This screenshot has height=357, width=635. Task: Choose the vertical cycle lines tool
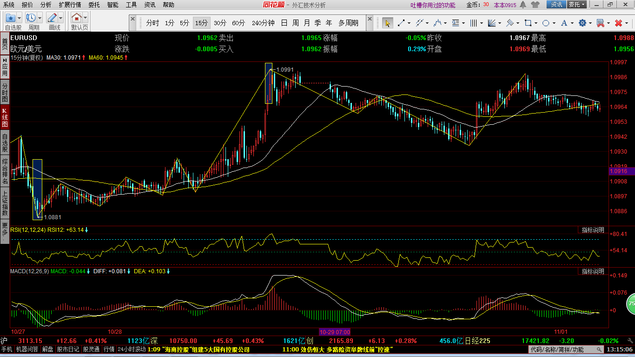pos(474,23)
